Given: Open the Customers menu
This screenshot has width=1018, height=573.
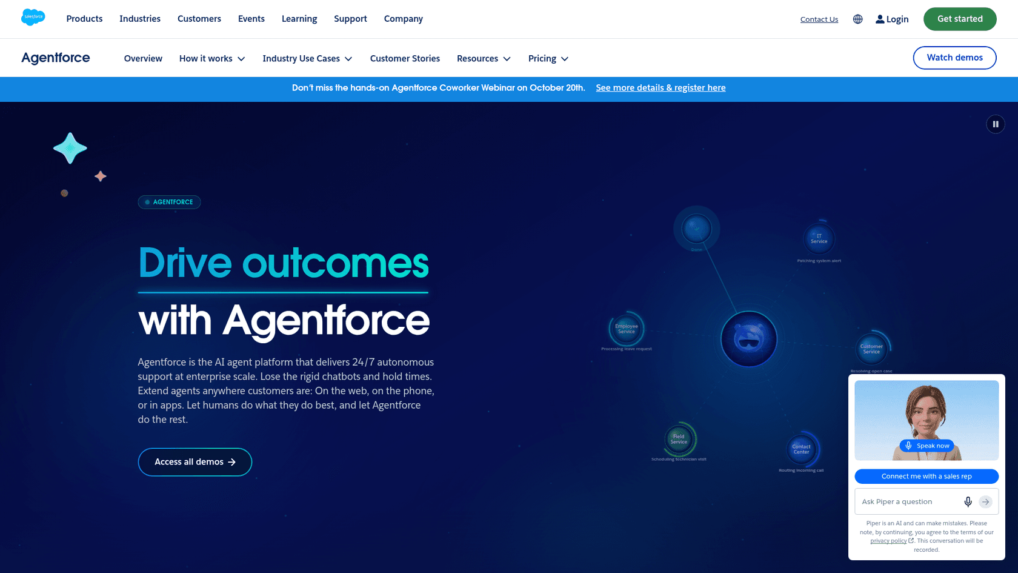Looking at the screenshot, I should click(x=199, y=19).
